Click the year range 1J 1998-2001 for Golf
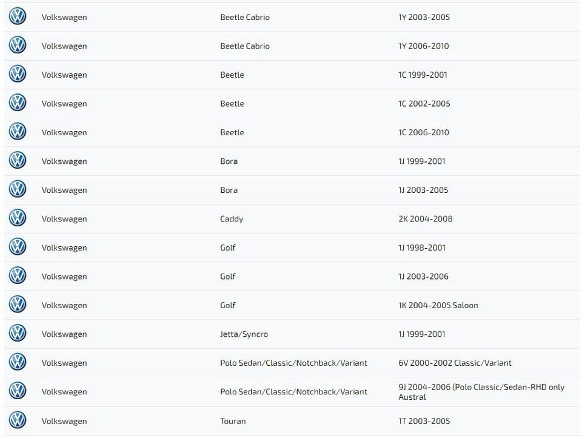582x438 pixels. 421,248
